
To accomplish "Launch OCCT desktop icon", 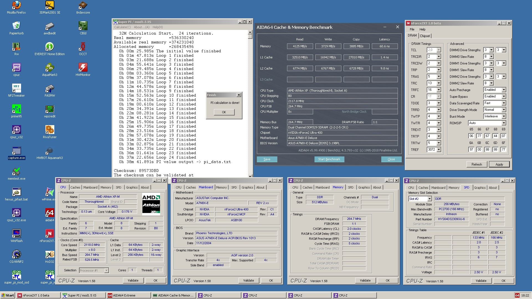I will 83,49.
